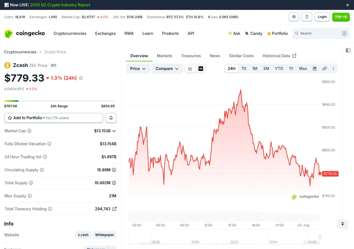Go to the CoinGecko home logo
The height and width of the screenshot is (249, 354).
[25, 33]
